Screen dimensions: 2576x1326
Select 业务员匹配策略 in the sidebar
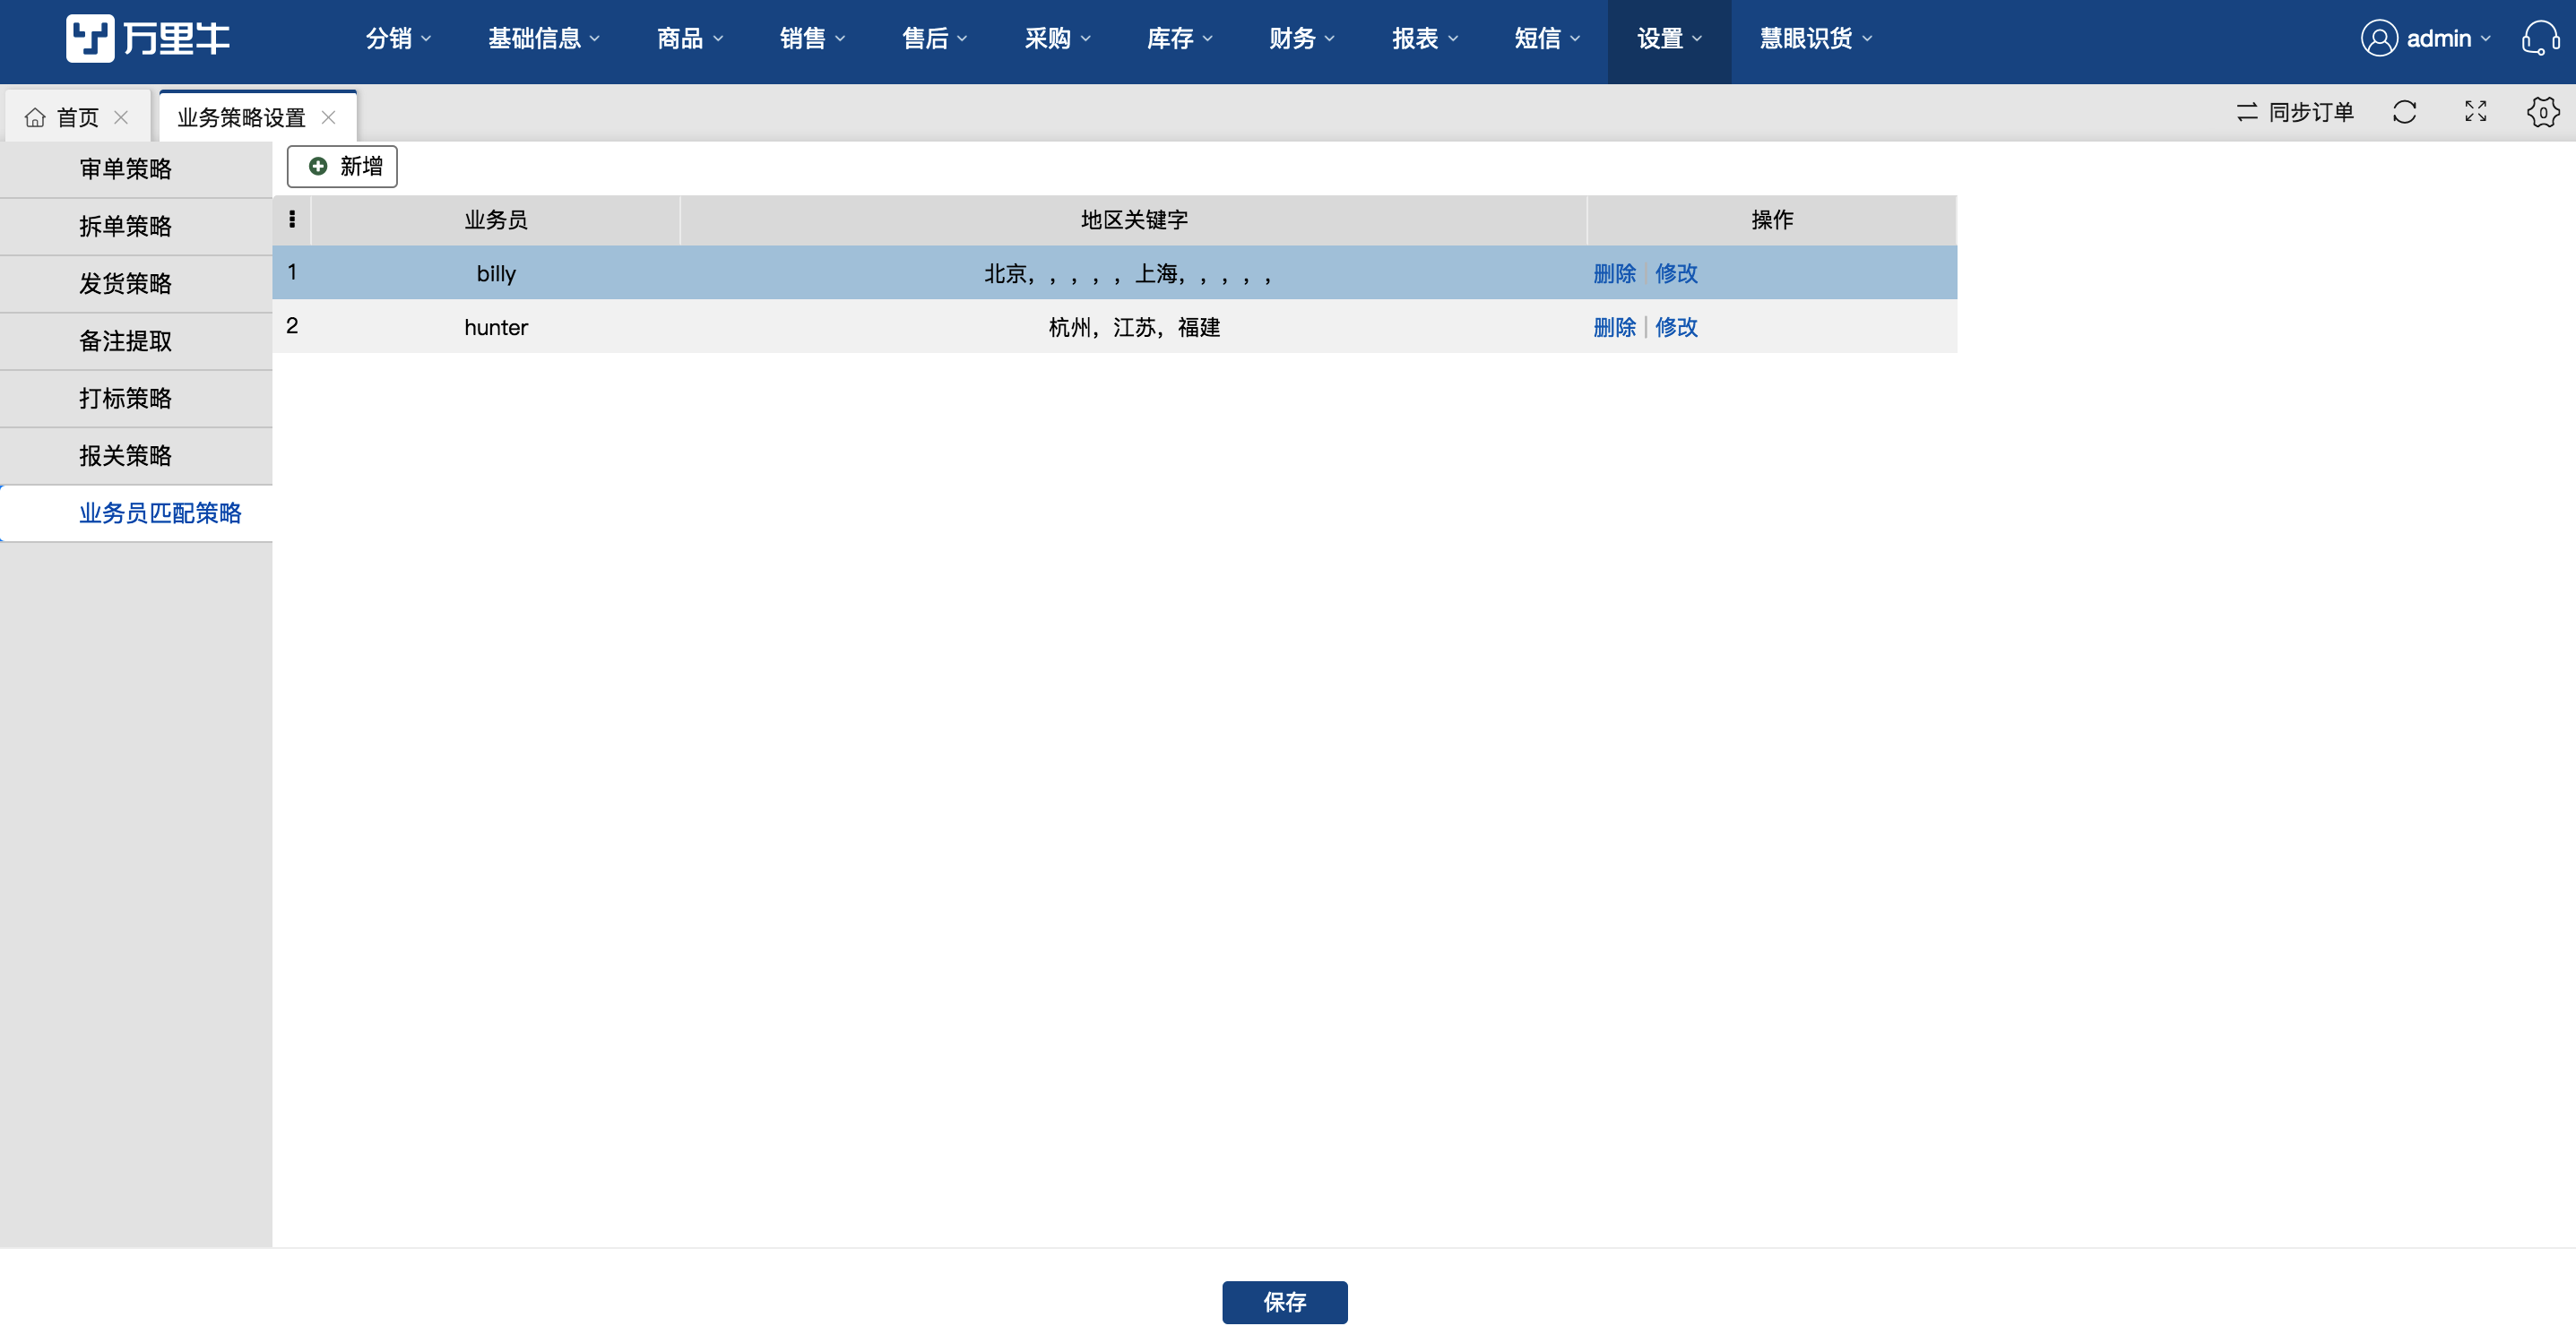(x=136, y=512)
